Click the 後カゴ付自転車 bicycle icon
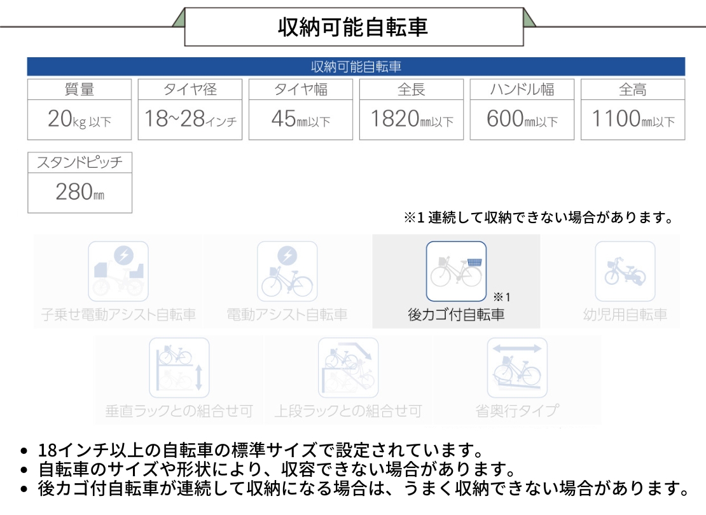Image resolution: width=706 pixels, height=515 pixels. coord(456,271)
